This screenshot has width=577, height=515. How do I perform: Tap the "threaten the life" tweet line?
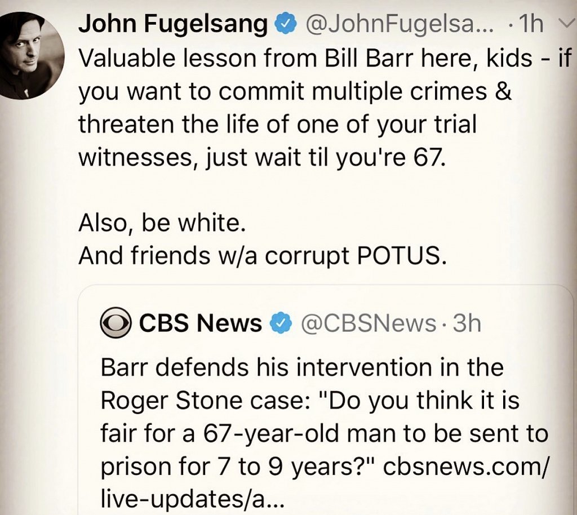(277, 124)
